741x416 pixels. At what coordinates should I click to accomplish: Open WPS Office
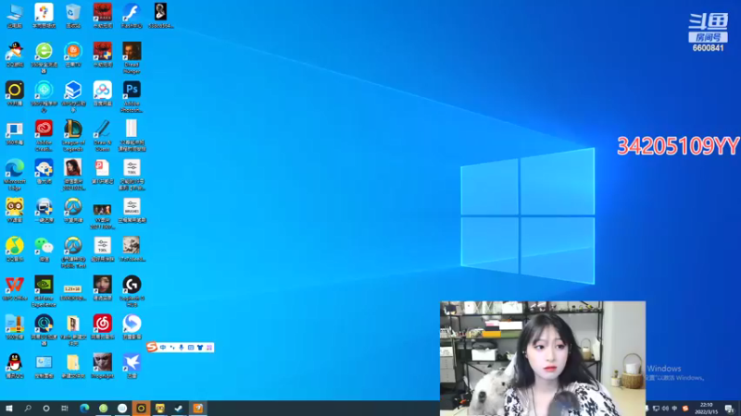tap(15, 288)
